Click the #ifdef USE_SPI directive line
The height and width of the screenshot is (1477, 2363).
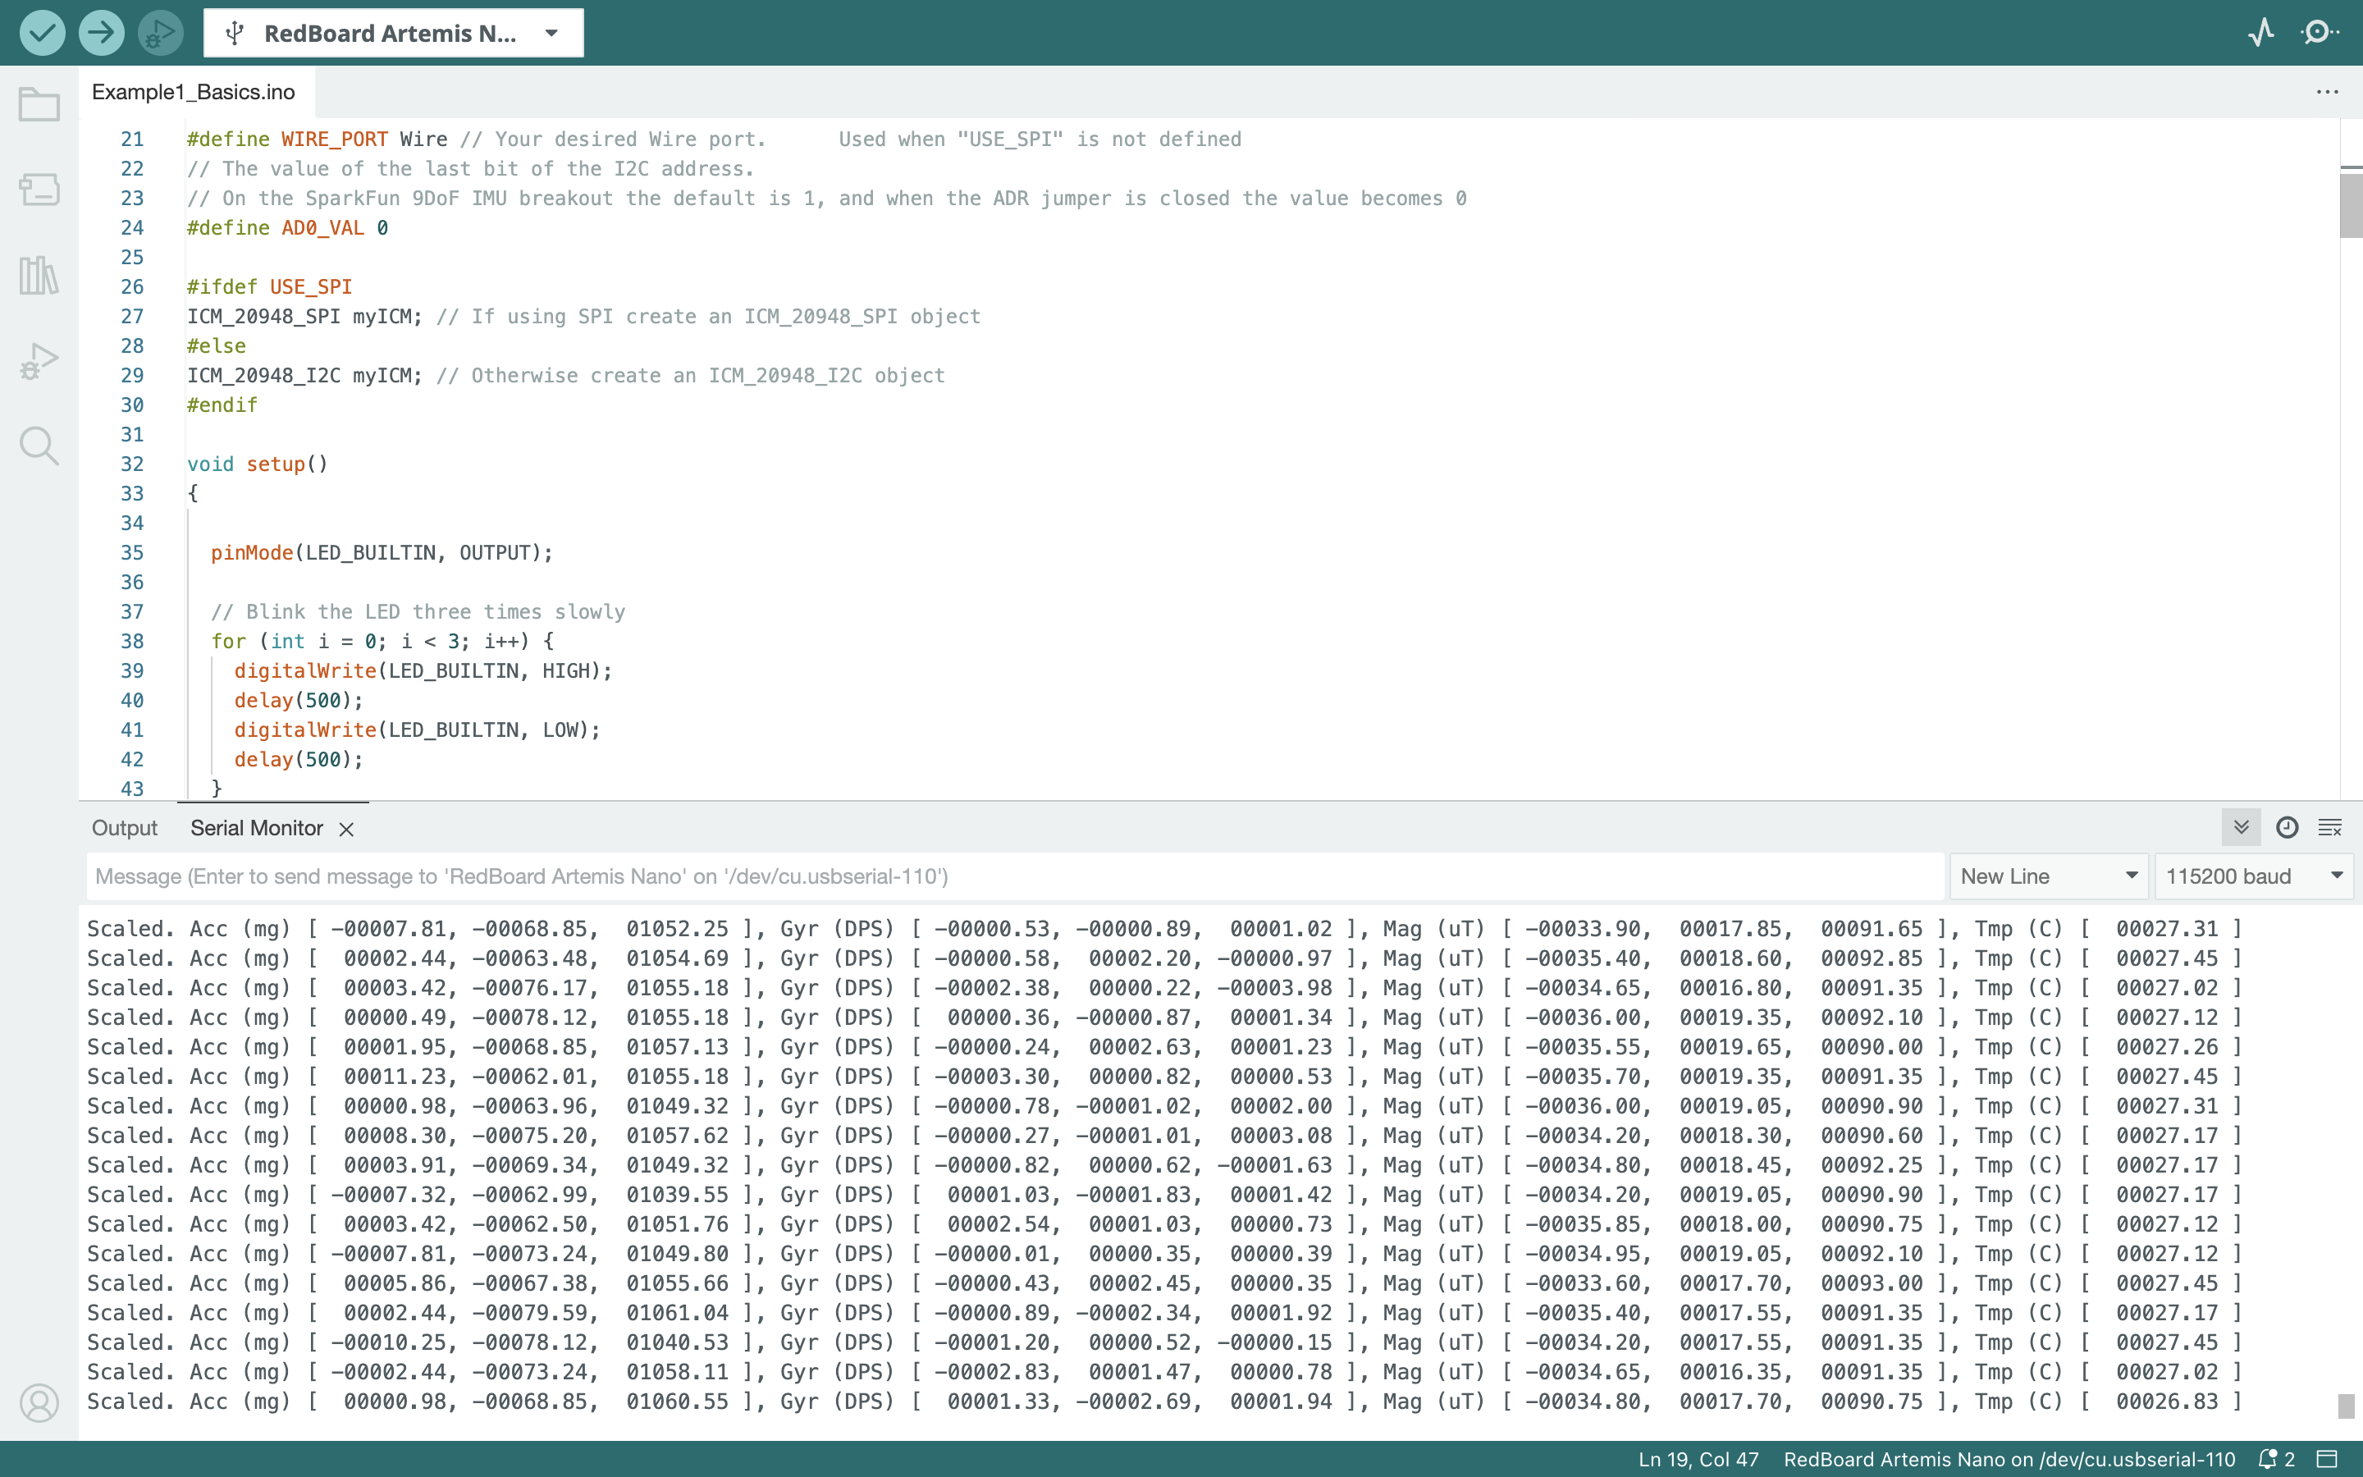point(269,287)
